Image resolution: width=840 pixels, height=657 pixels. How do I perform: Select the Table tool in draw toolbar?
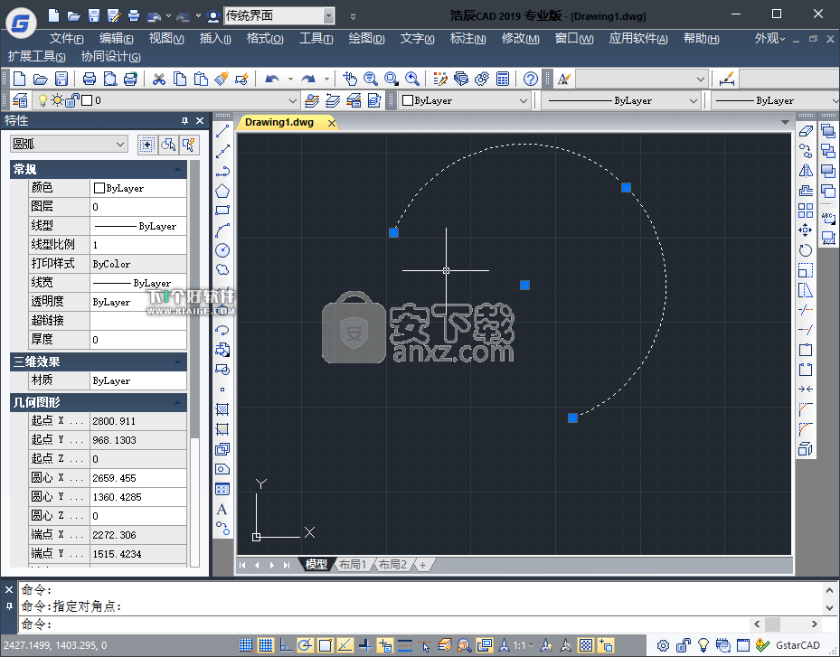pyautogui.click(x=222, y=490)
